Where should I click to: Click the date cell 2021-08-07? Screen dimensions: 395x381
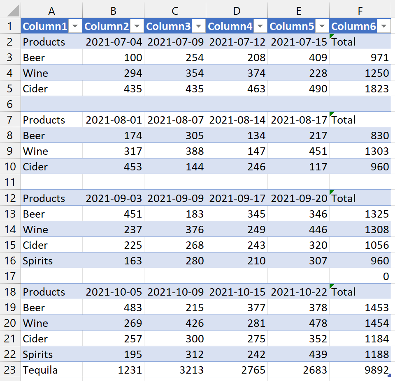[175, 119]
